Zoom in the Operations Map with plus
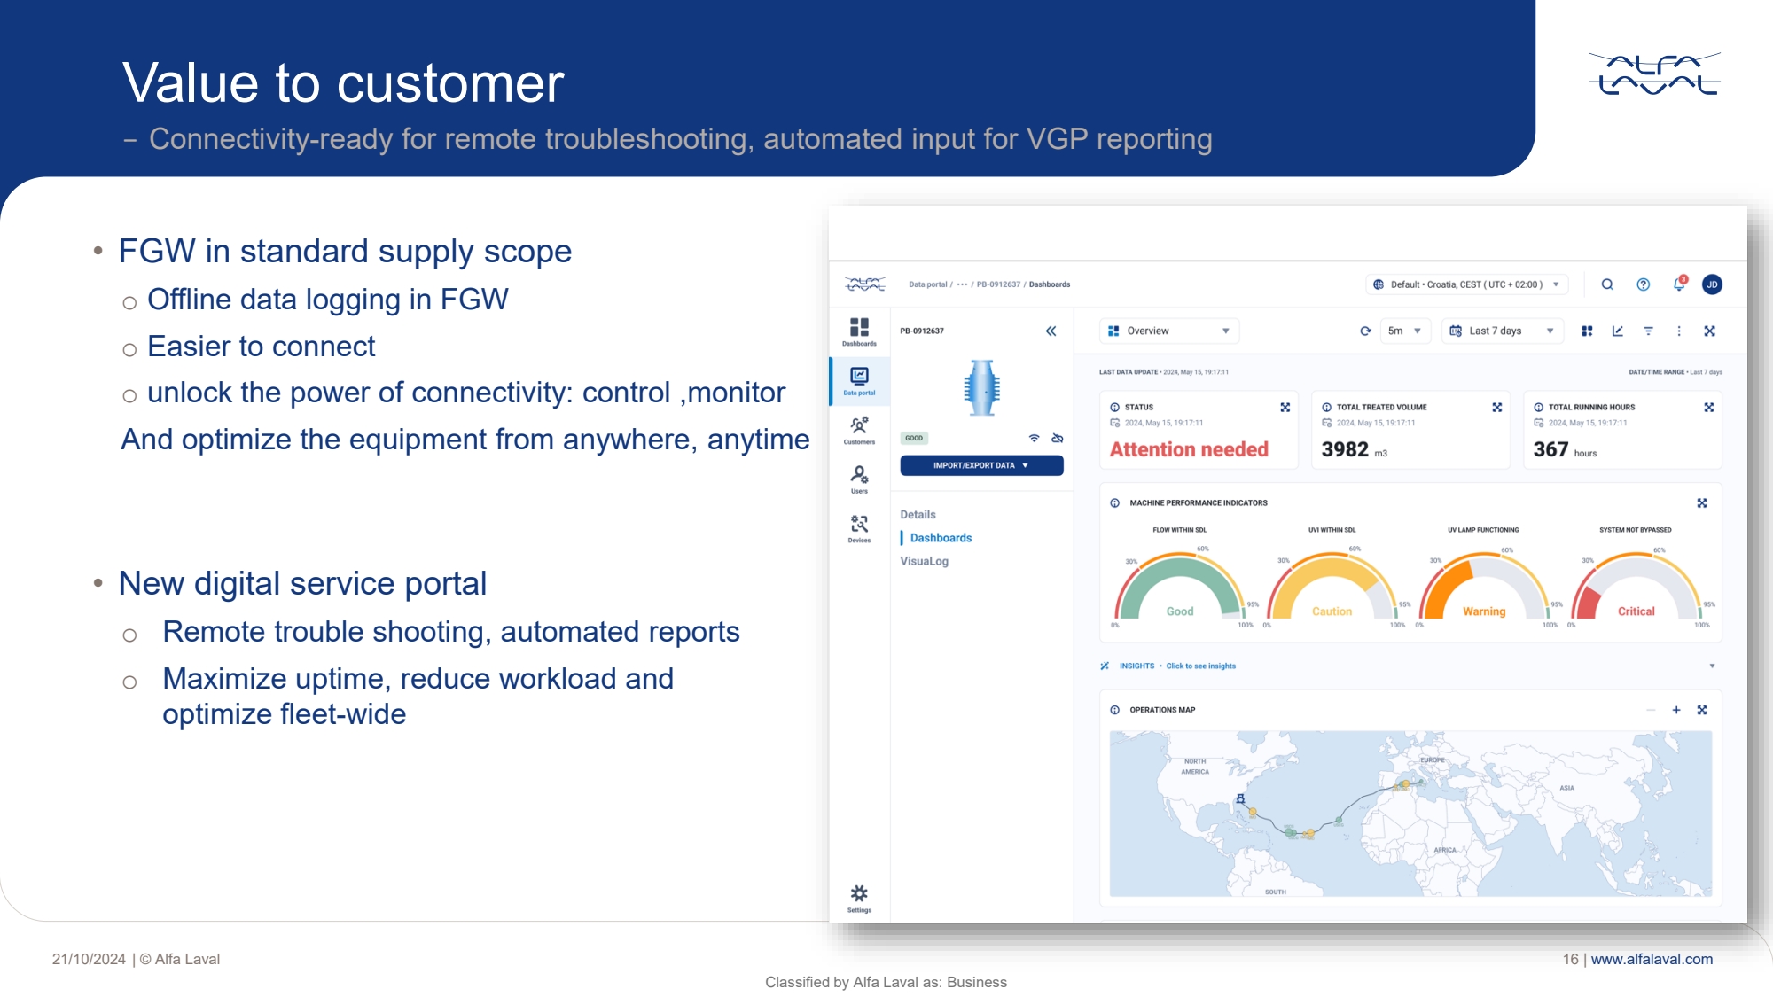Image resolution: width=1773 pixels, height=997 pixels. tap(1676, 710)
